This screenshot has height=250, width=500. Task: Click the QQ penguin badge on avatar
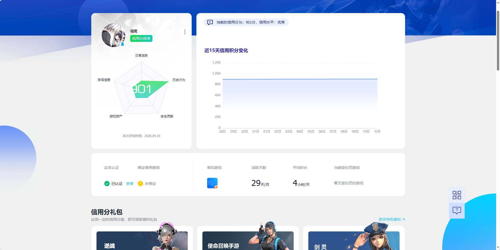pyautogui.click(x=122, y=44)
